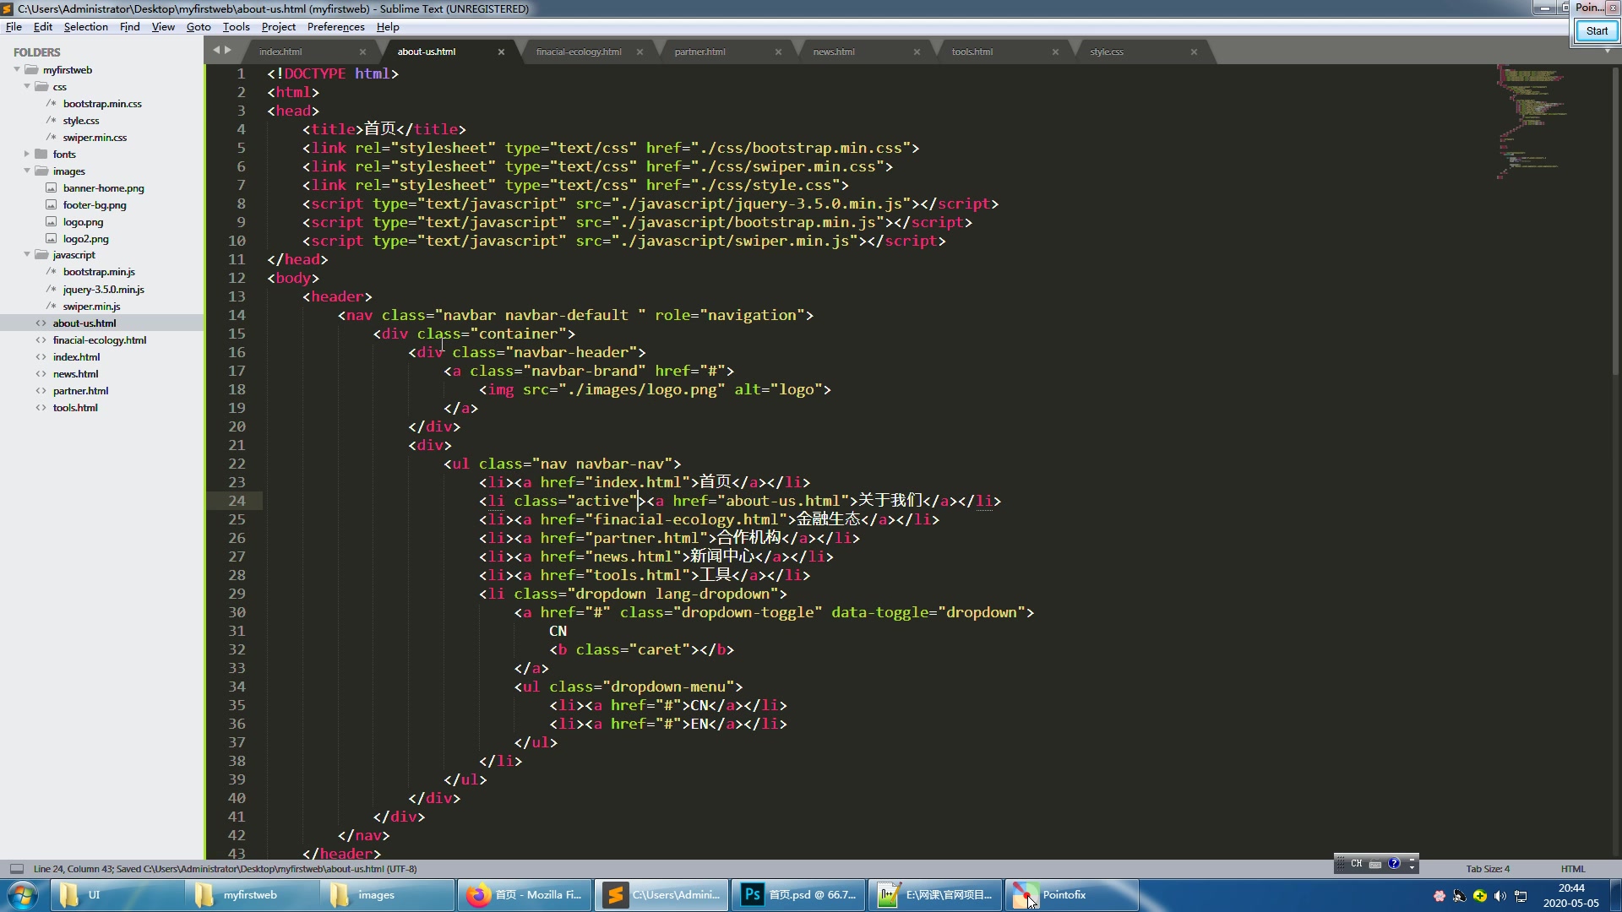Open banner-home.png in sidebar
Viewport: 1622px width, 912px height.
point(103,188)
